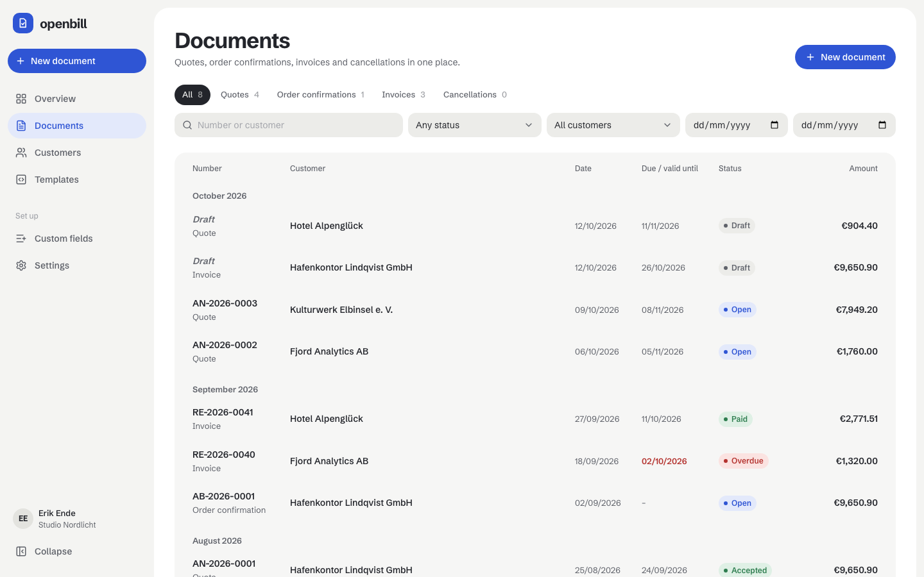Click the Amount column header

tap(864, 169)
